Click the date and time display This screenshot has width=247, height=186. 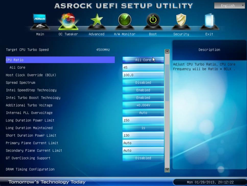210,182
